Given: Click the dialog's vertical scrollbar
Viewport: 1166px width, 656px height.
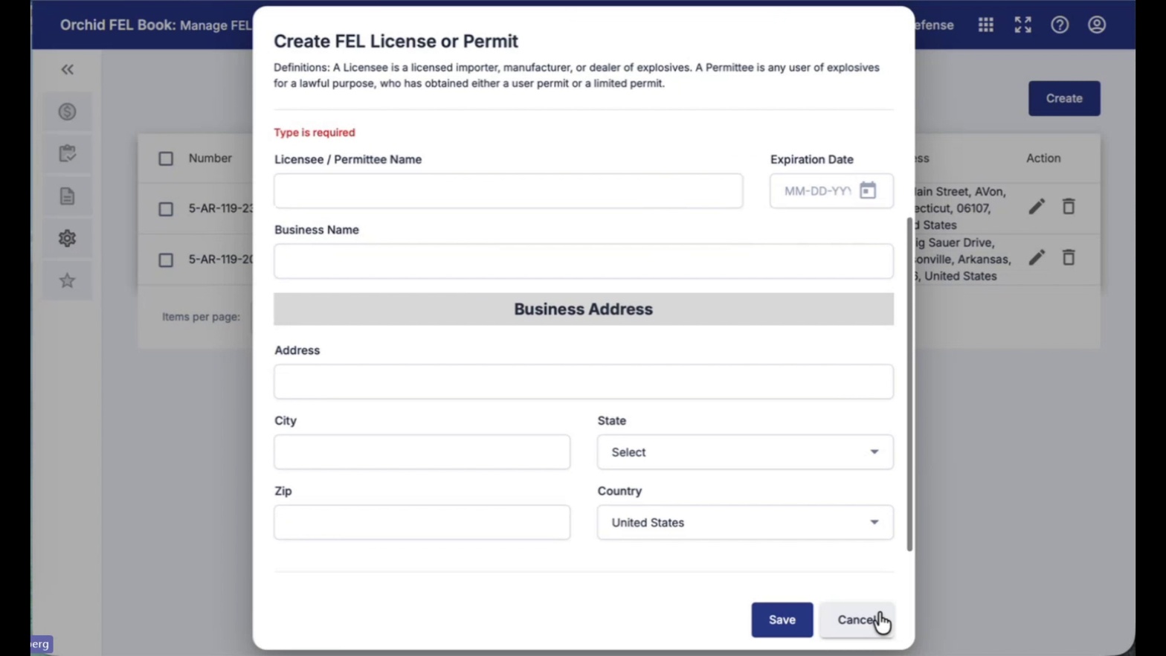Looking at the screenshot, I should coord(909,384).
